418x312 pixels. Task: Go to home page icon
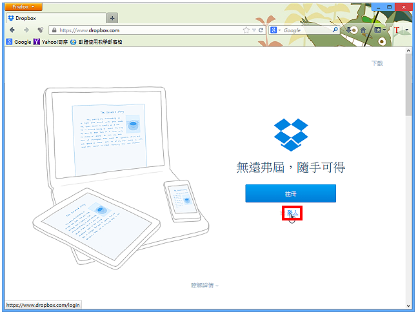click(x=363, y=30)
